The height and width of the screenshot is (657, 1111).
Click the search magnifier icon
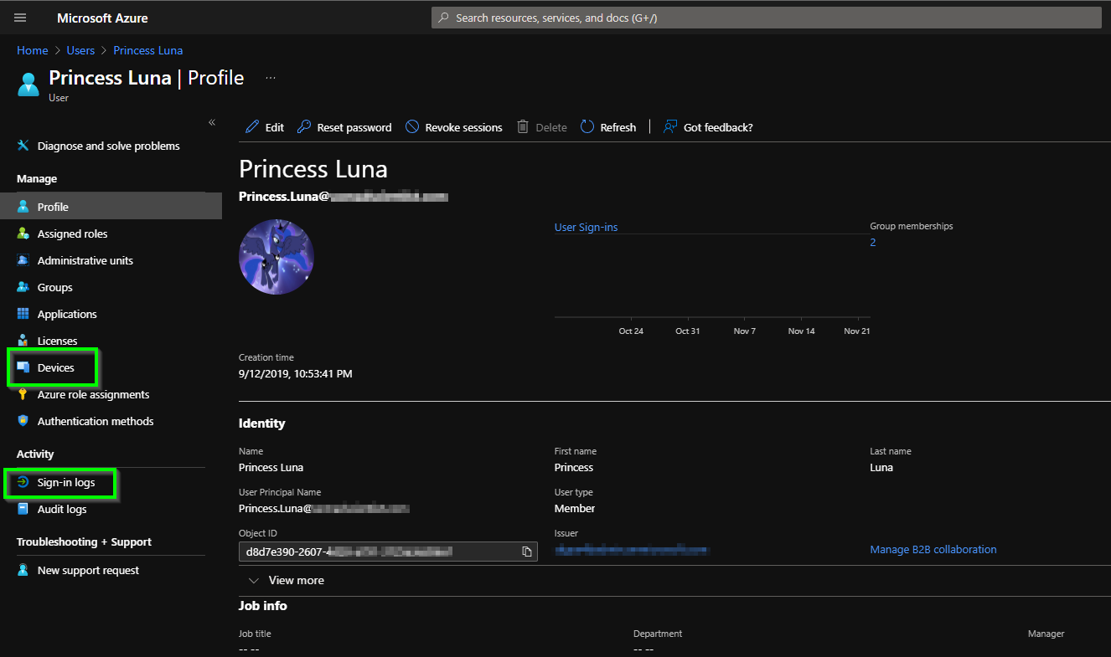[443, 18]
